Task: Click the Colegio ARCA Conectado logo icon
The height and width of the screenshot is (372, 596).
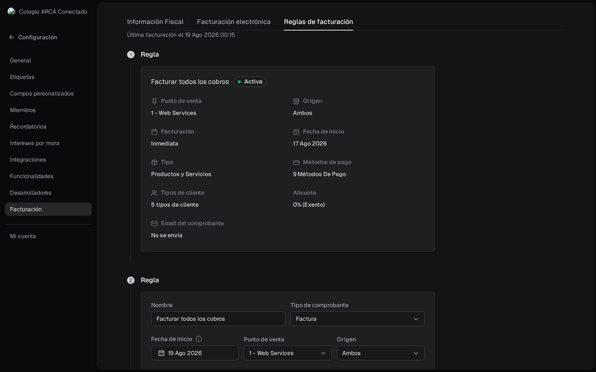Action: pyautogui.click(x=11, y=12)
